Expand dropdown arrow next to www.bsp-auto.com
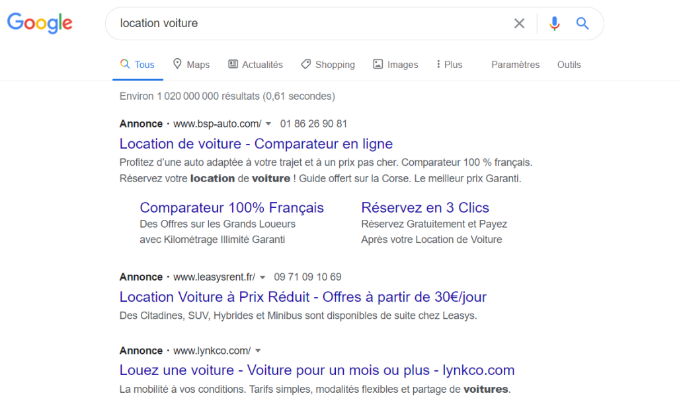The height and width of the screenshot is (406, 681). pos(268,124)
